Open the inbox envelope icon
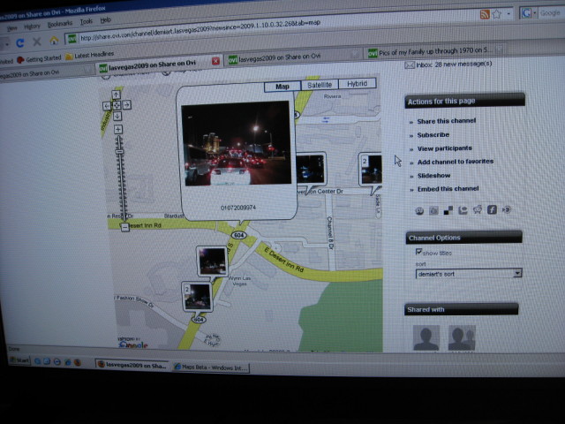565x424 pixels. (409, 65)
